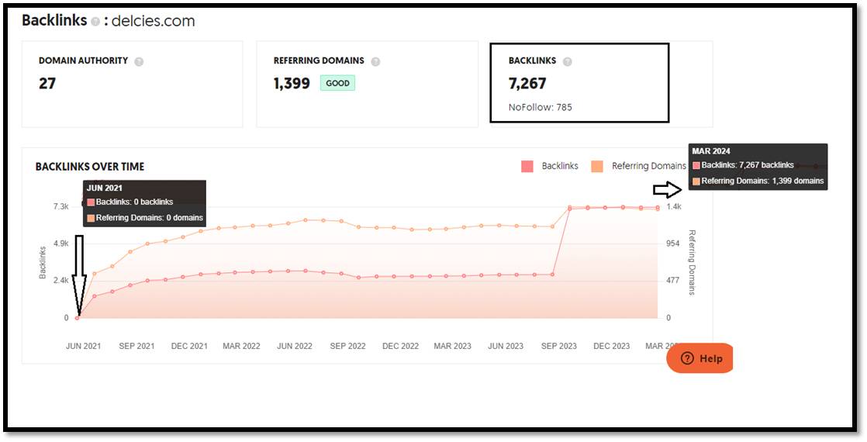The image size is (867, 442).
Task: Click the Domain Authority score 27
Action: [x=47, y=84]
